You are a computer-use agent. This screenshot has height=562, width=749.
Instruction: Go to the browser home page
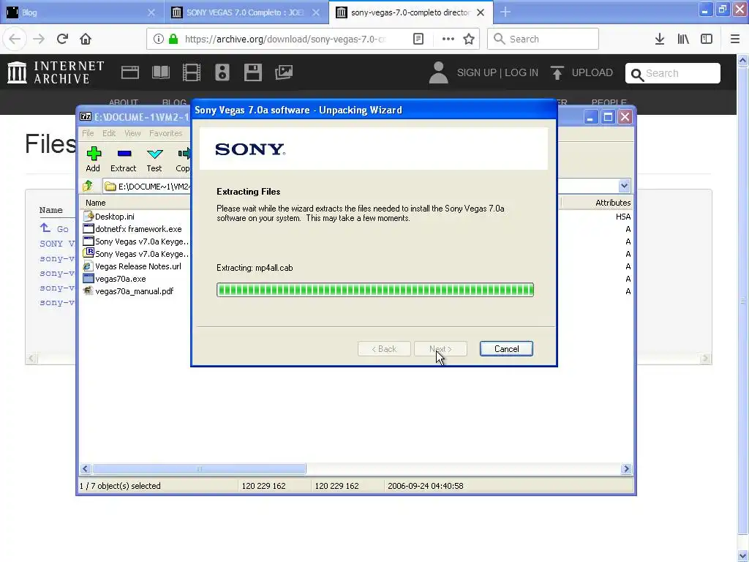click(x=86, y=39)
